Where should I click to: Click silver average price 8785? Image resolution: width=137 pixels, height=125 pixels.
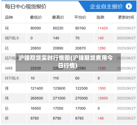(79, 118)
